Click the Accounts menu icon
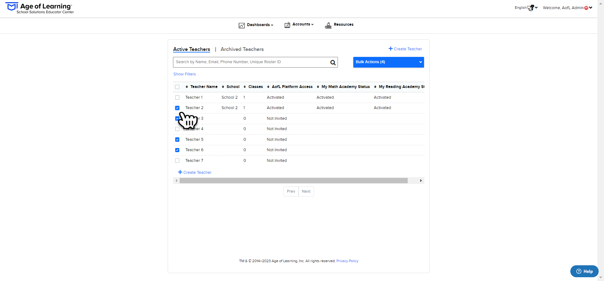The height and width of the screenshot is (281, 604). [x=287, y=25]
